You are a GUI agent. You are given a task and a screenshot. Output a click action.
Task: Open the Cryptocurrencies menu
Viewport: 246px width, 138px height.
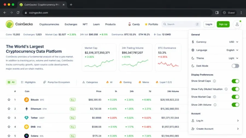[49, 24]
